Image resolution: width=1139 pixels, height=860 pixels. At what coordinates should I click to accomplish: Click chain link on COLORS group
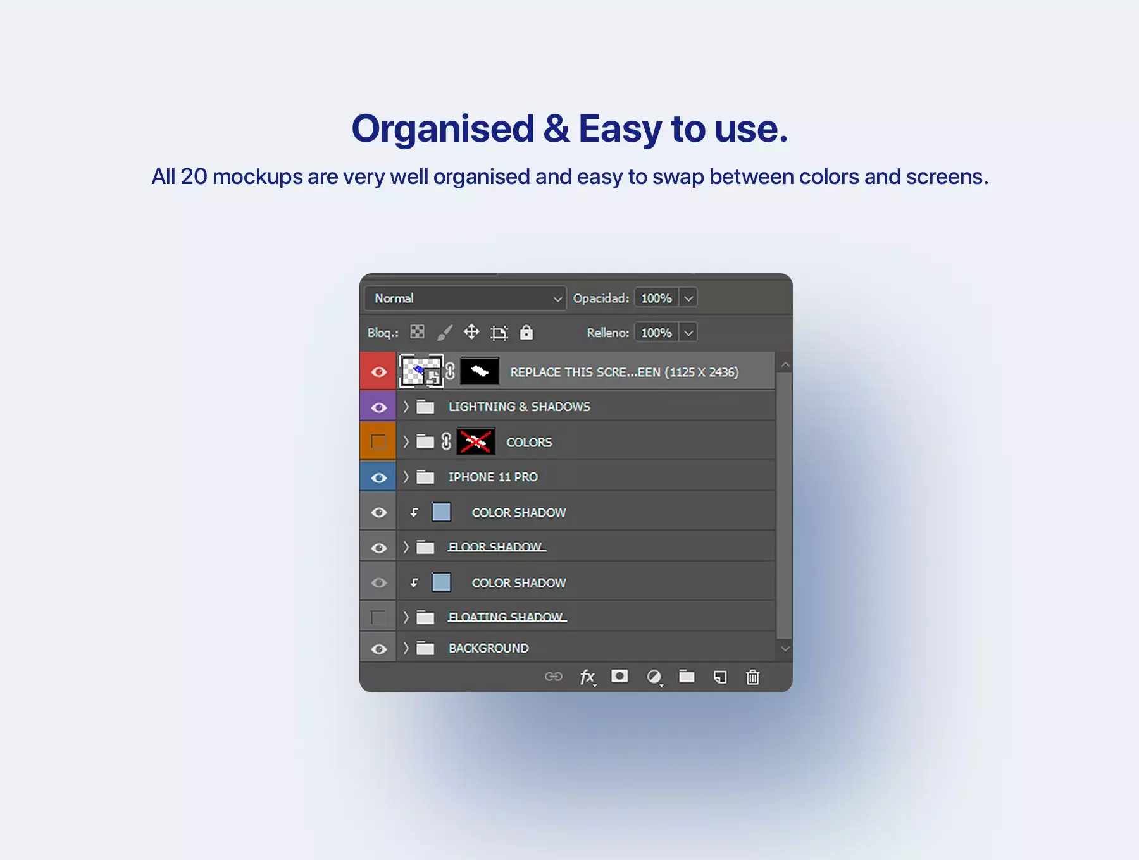[446, 441]
